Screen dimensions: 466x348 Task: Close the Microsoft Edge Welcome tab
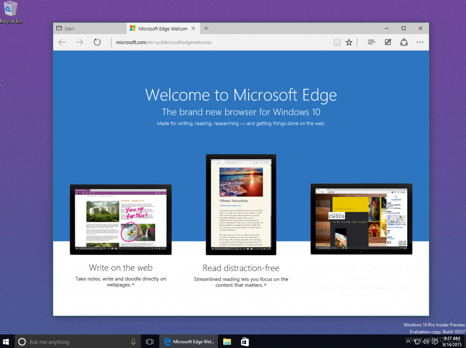pyautogui.click(x=193, y=28)
